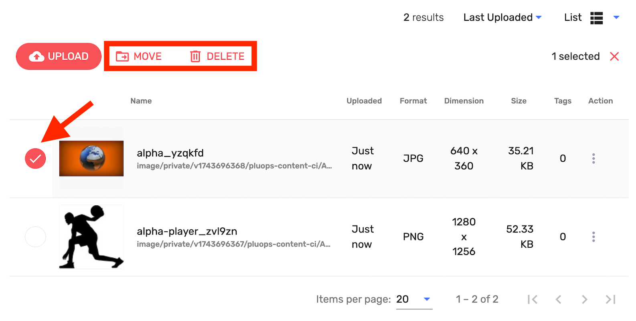Expand the view type dropdown arrow

point(616,18)
